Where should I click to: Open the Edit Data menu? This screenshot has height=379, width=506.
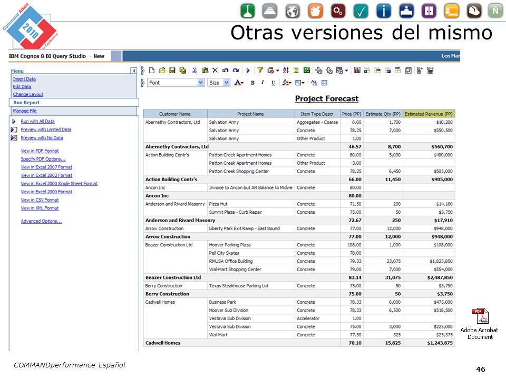[22, 87]
